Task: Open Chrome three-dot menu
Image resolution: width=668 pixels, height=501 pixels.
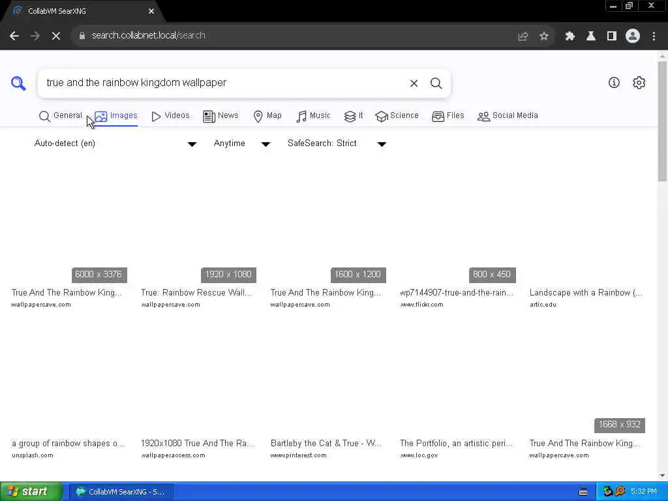Action: (x=654, y=37)
